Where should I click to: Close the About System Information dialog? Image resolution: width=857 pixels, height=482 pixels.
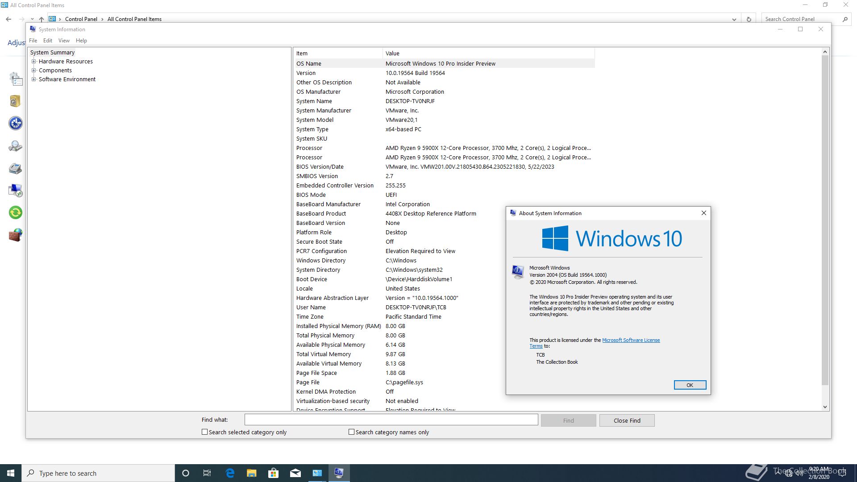(x=704, y=213)
